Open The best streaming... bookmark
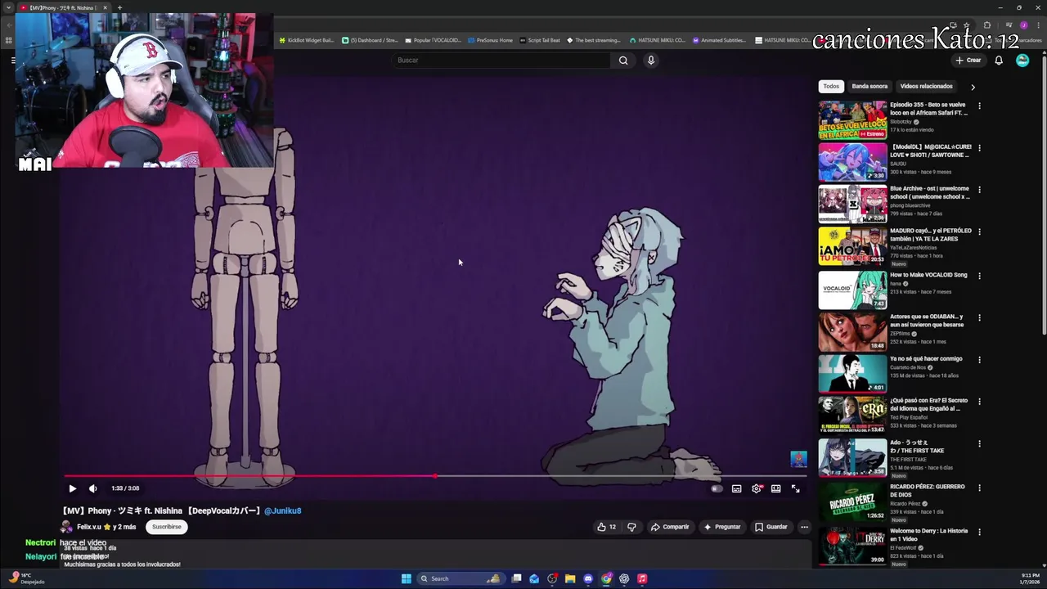The image size is (1047, 589). point(594,40)
